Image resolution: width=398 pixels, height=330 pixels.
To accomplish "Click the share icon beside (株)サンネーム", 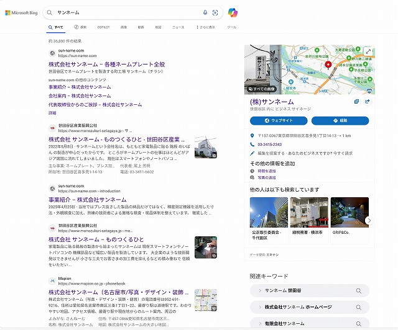I will pos(368,102).
